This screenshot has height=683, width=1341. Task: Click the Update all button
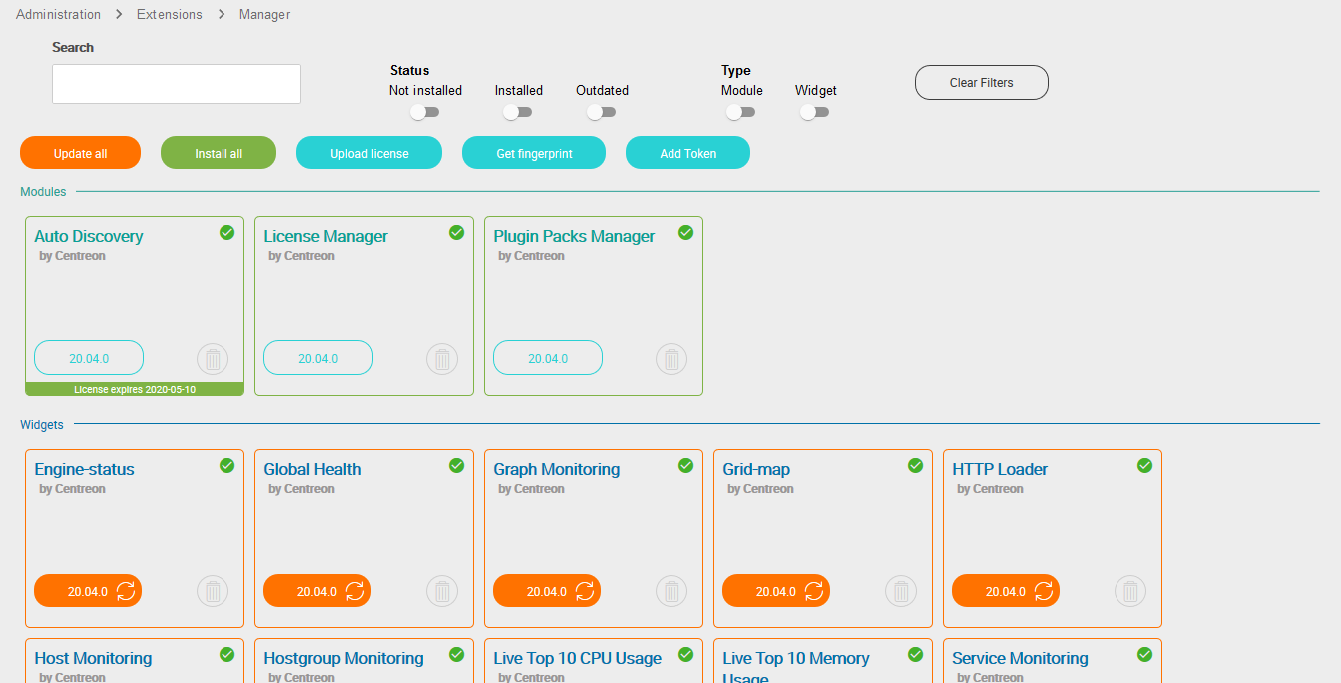(x=80, y=153)
